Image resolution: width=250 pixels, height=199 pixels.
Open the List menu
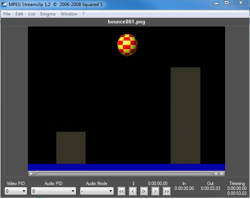32,14
